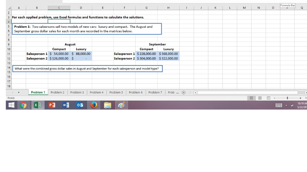Open Word from the taskbar
Viewport: 307px width, 172px height.
[x=66, y=105]
